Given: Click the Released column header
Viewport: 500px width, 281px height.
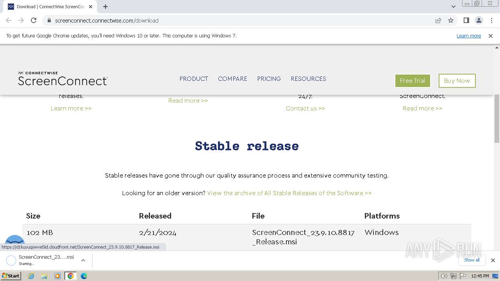Looking at the screenshot, I should (155, 216).
